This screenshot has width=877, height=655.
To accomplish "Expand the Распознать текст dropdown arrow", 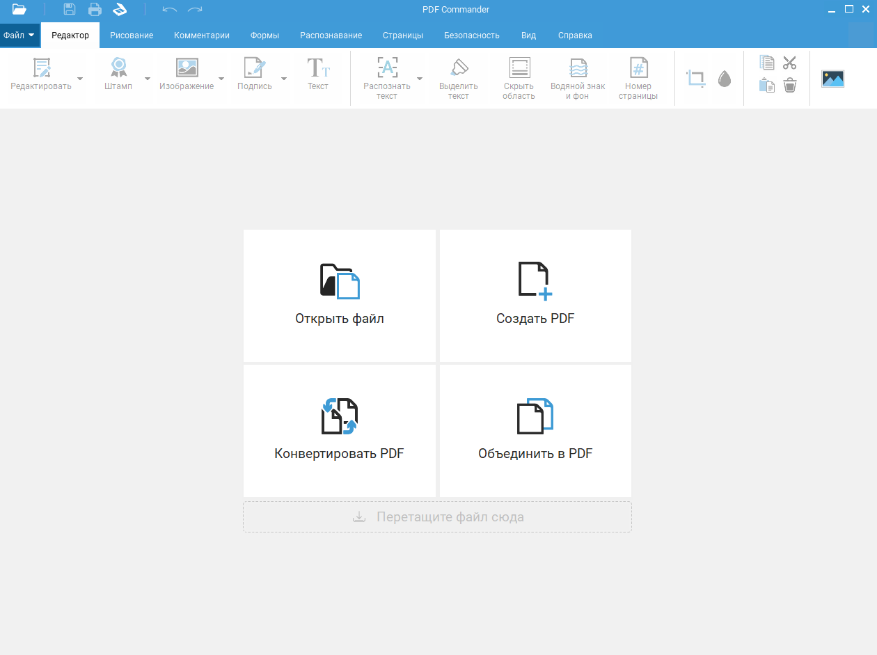I will (x=420, y=79).
